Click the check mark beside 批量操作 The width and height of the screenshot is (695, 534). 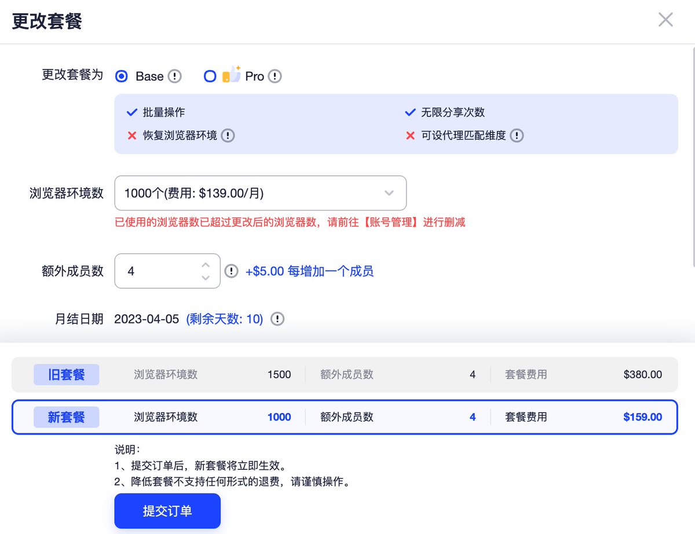coord(132,112)
